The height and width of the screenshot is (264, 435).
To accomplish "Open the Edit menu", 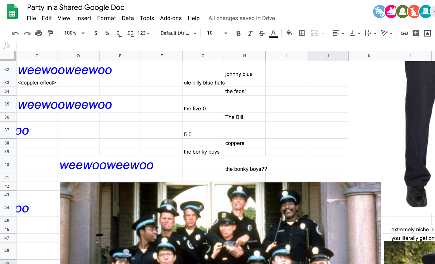I will click(47, 18).
